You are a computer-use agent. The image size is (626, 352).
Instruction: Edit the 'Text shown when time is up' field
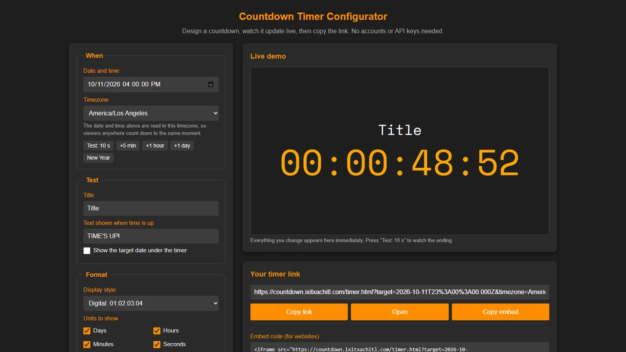[151, 236]
